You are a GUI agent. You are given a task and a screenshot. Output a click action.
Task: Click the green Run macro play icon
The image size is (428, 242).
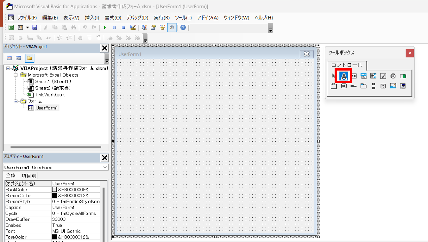click(105, 28)
